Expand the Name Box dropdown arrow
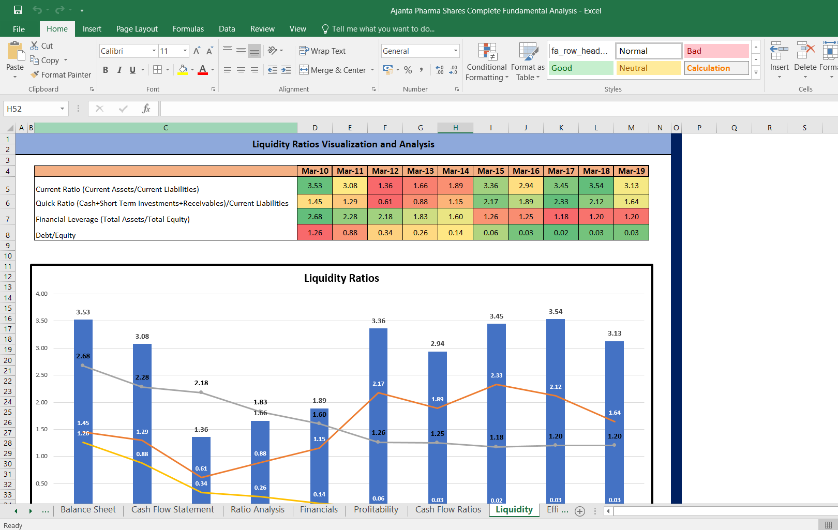 click(62, 109)
